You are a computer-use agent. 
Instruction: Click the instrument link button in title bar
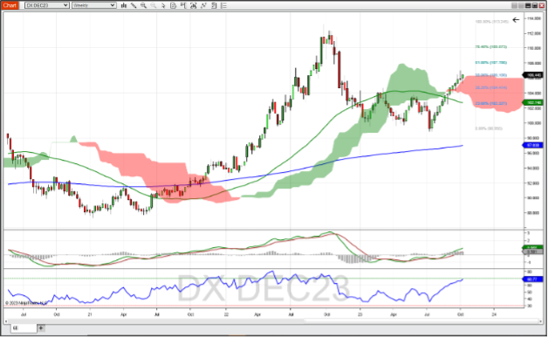(x=515, y=5)
